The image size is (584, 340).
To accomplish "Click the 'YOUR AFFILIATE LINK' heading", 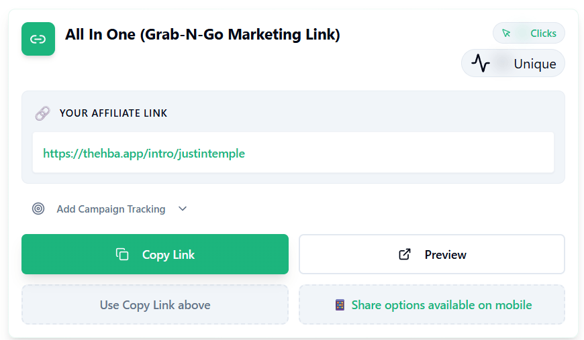I will 113,113.
